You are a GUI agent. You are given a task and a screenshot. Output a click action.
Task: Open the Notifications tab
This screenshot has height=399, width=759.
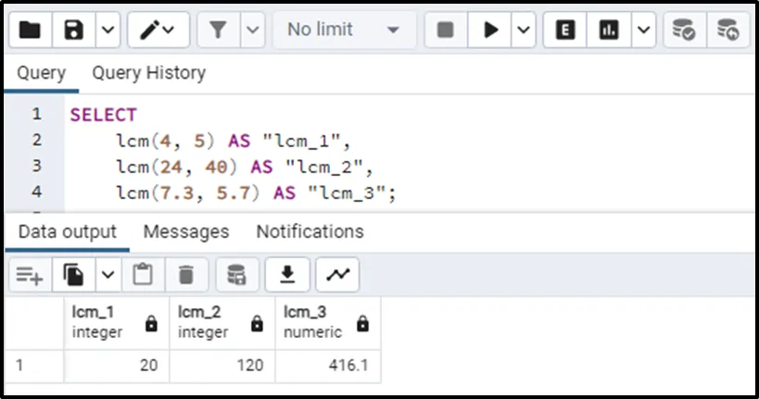pos(310,231)
